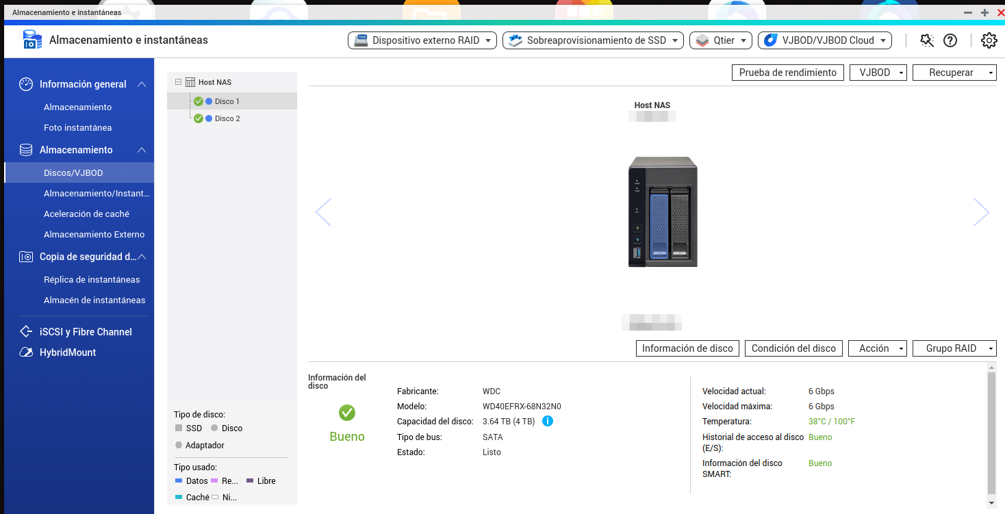Screen dimensions: 1005x514
Task: Collapse the Información general section
Action: click(x=142, y=84)
